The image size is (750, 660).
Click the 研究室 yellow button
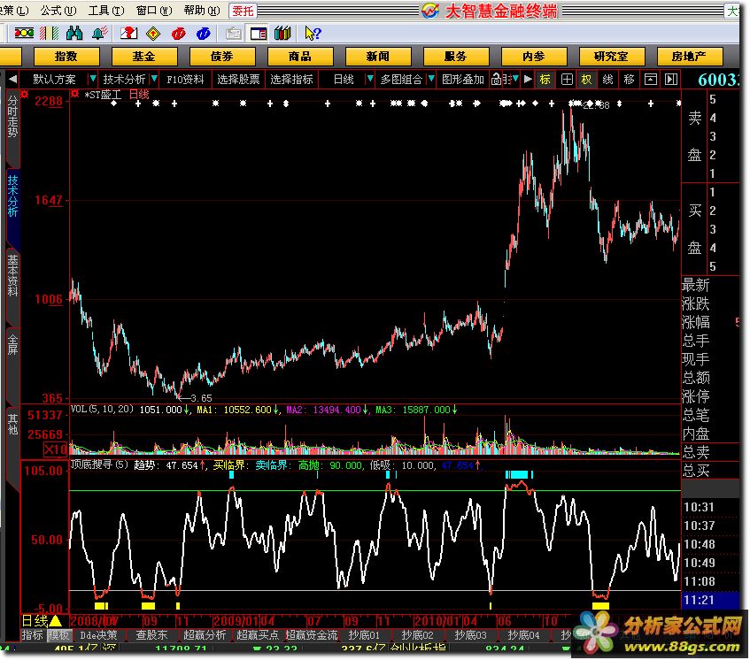click(x=611, y=57)
